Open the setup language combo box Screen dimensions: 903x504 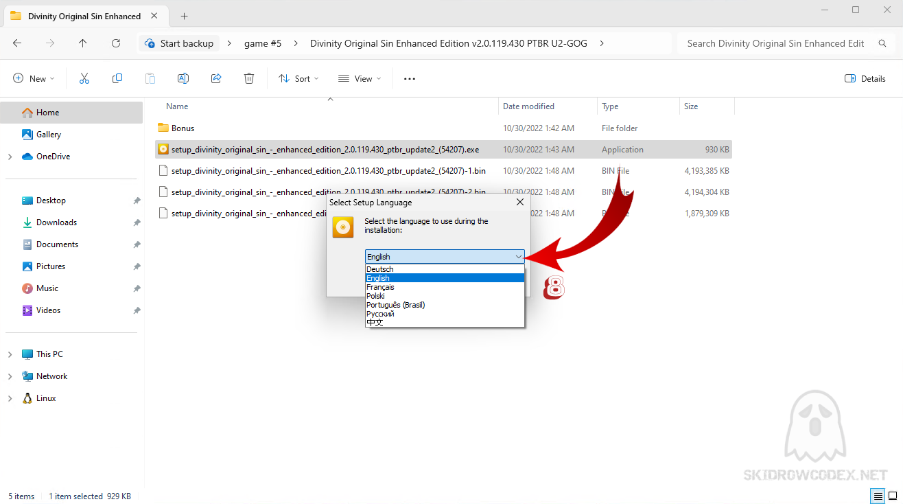click(445, 257)
